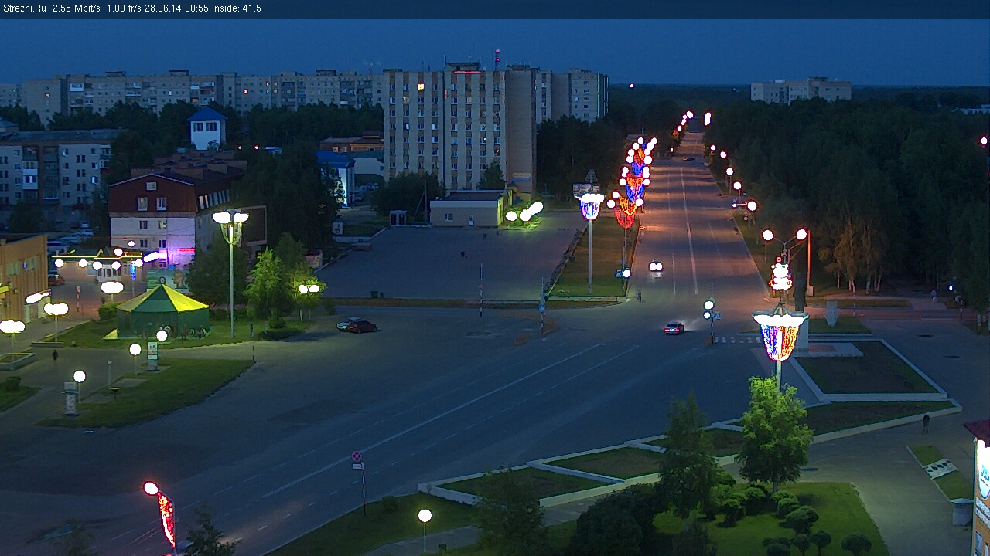
Task: Click the 1.00 fr/s frame rate value
Action: (x=125, y=8)
